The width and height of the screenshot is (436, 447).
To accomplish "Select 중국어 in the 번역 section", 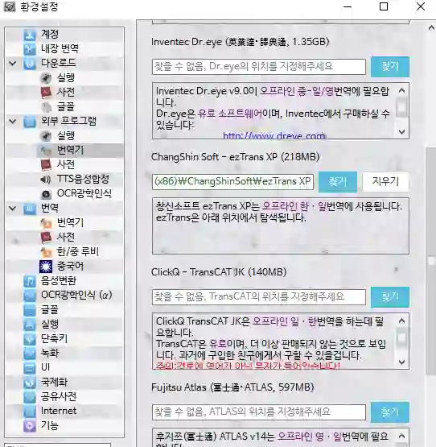I will [70, 267].
